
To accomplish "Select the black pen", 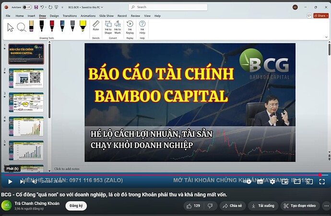I will point(42,26).
